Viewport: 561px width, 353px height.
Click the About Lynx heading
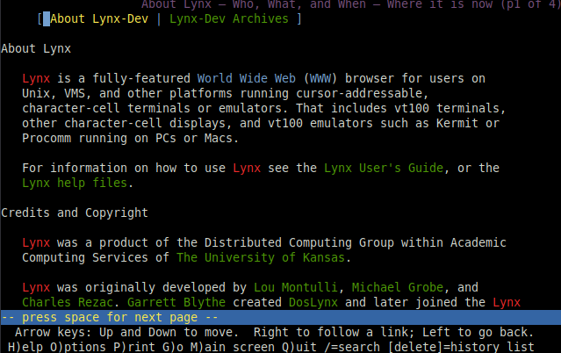click(x=36, y=49)
